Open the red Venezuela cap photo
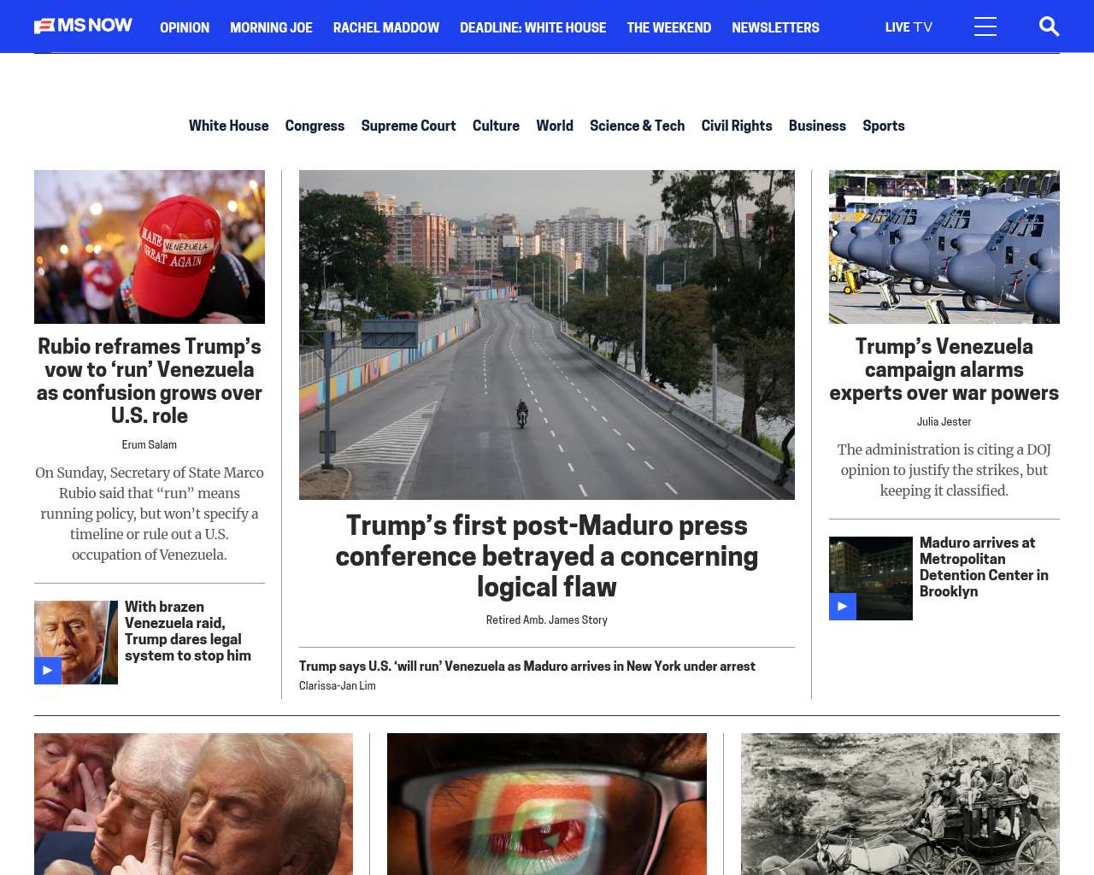Viewport: 1094px width, 875px height. (x=150, y=247)
